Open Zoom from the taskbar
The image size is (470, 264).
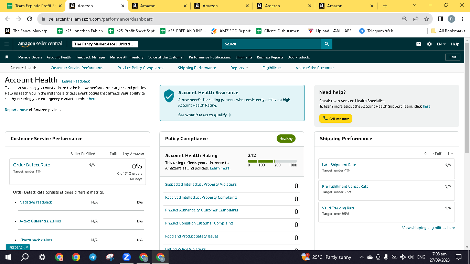tap(126, 257)
